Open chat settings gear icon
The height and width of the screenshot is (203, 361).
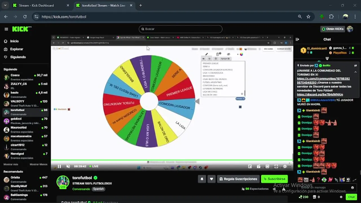(341, 197)
